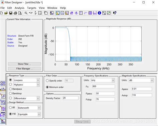158x126 pixels.
Task: Click the What's This help icon
Action: (x=115, y=13)
